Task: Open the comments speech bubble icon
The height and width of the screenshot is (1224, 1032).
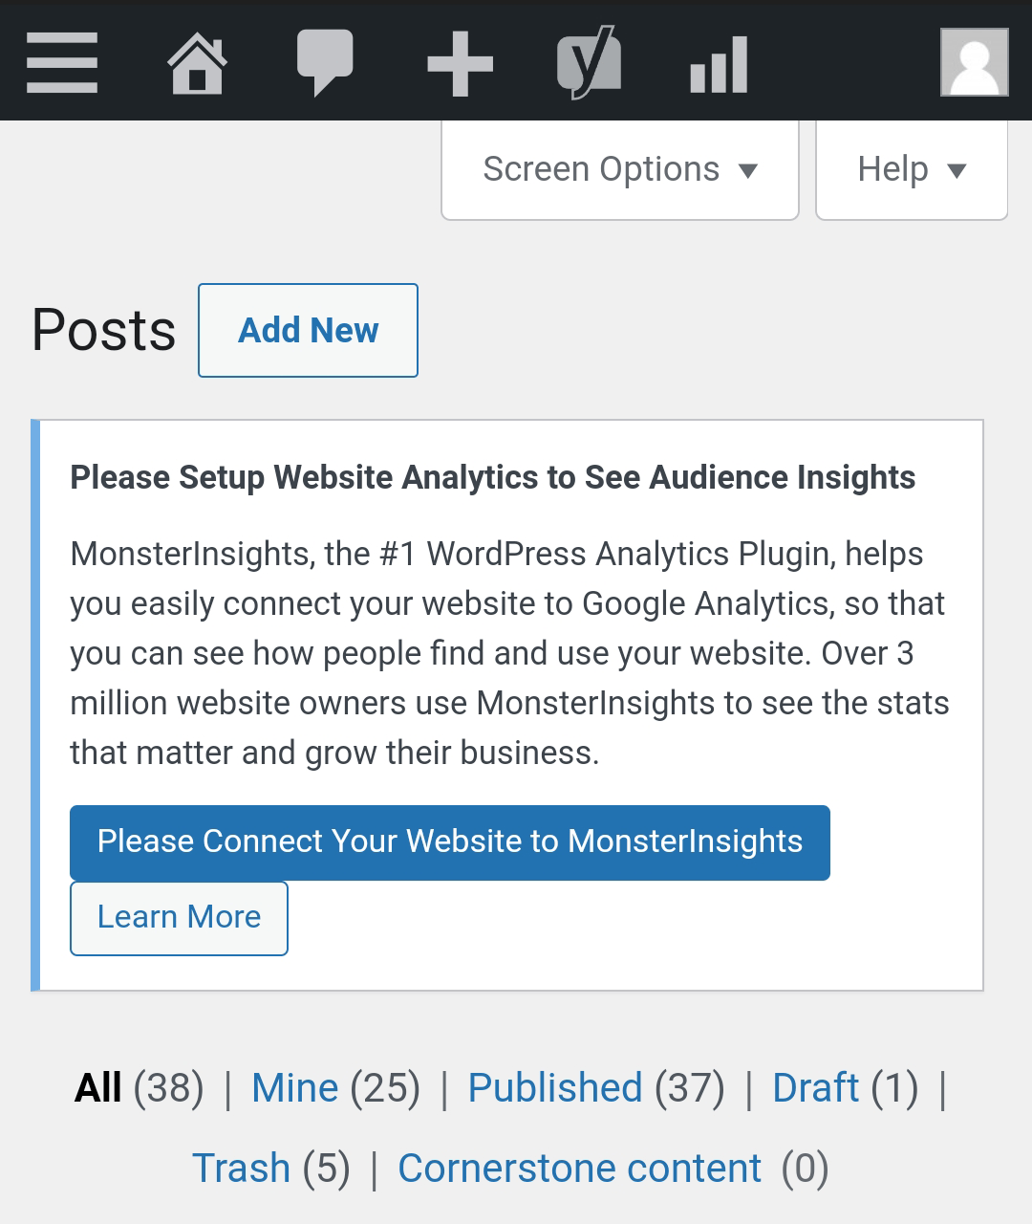Action: point(325,63)
